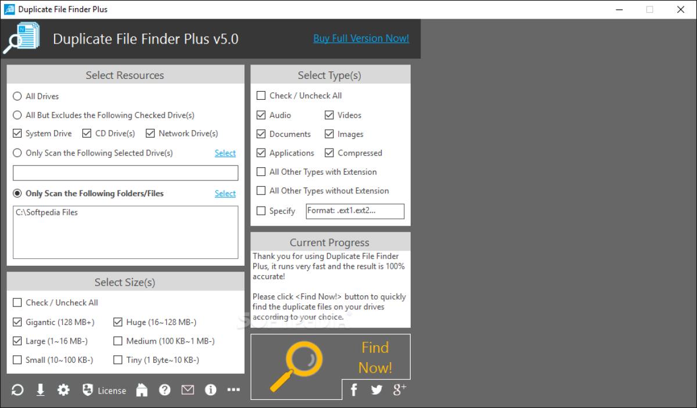
Task: Click the email envelope icon
Action: tap(188, 390)
